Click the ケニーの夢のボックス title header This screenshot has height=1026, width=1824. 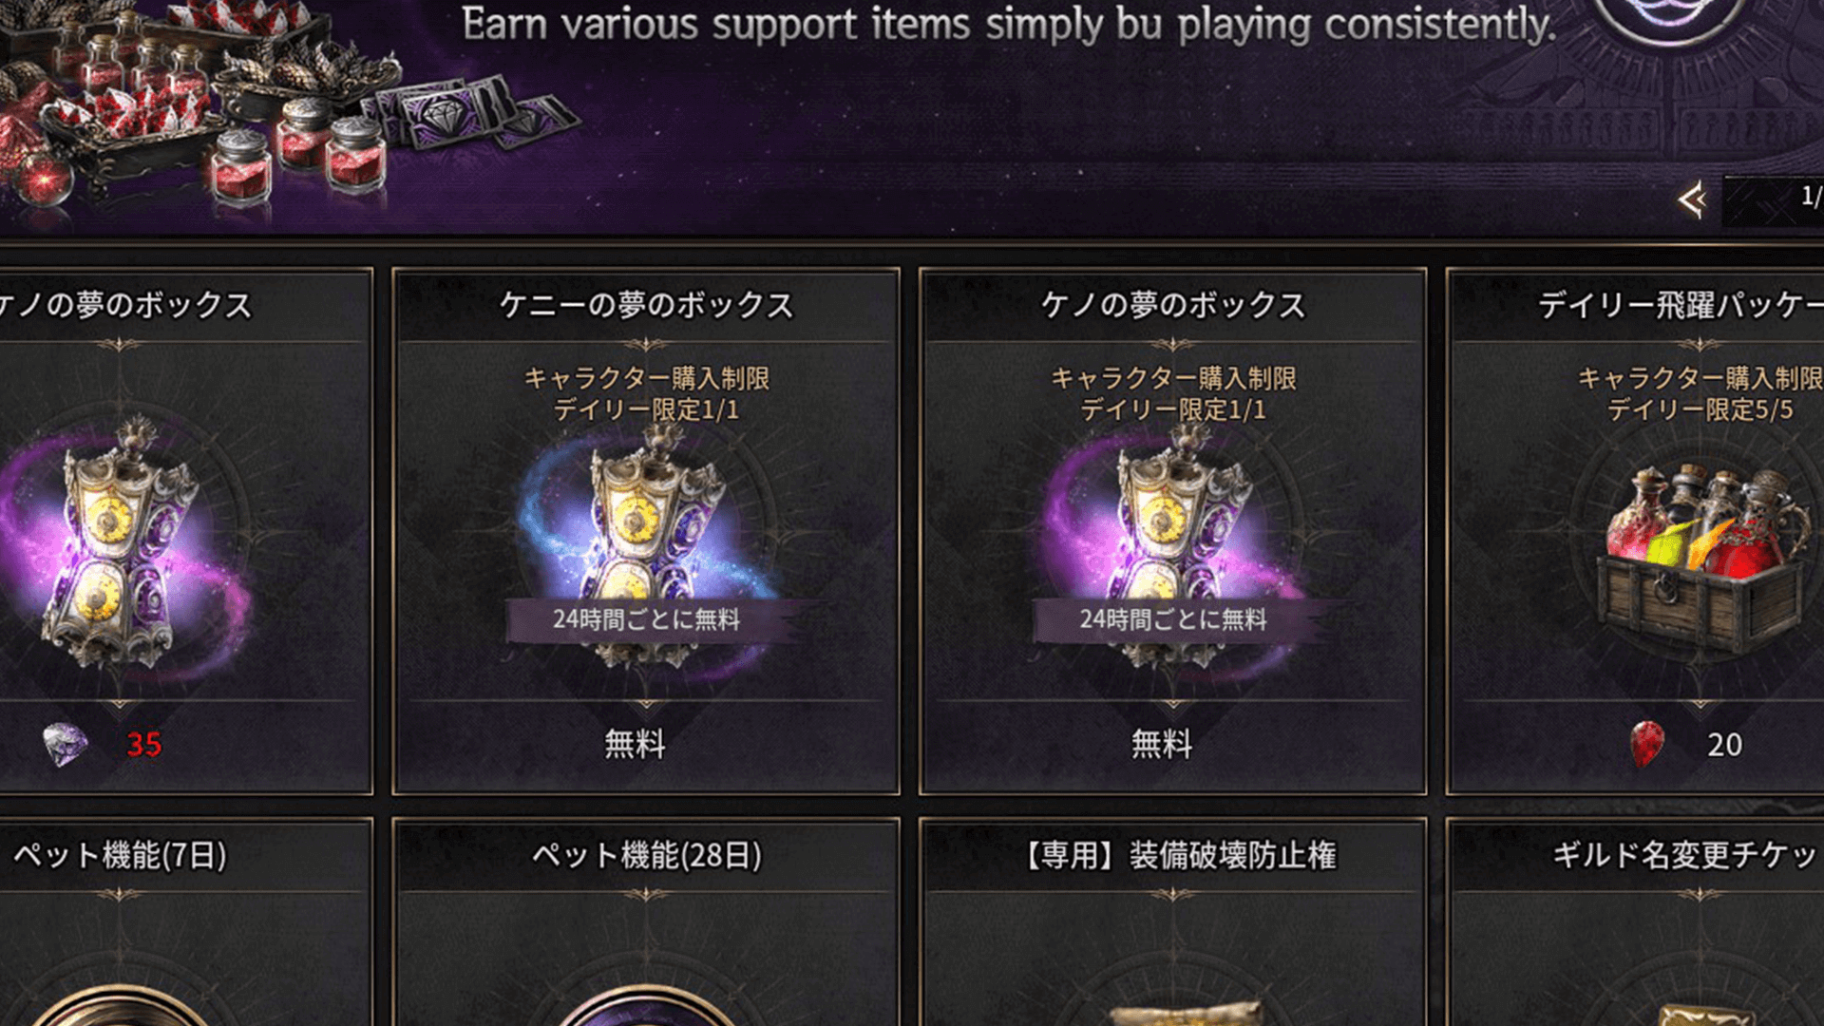(646, 305)
